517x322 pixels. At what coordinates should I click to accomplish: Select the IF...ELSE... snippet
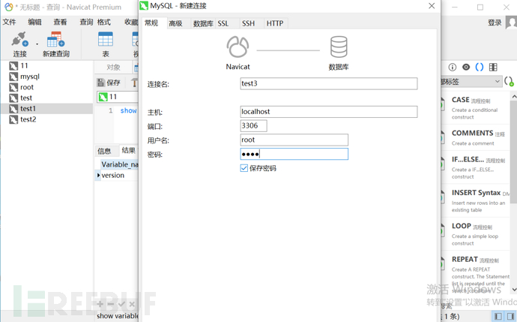point(476,167)
